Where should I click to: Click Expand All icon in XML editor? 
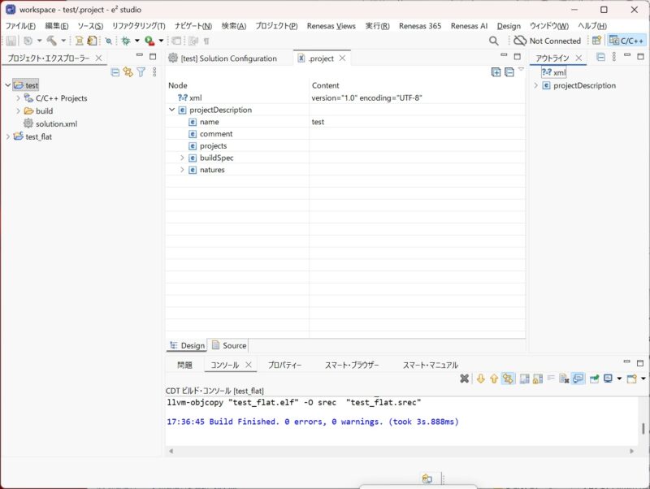click(496, 72)
